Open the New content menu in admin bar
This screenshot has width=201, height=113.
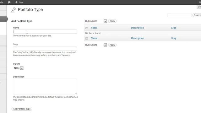click(x=19, y=2)
